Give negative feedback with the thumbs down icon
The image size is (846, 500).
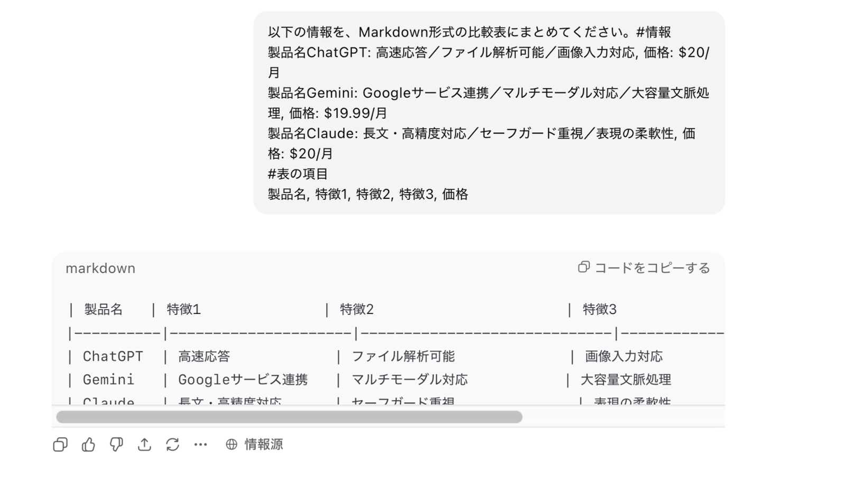[116, 445]
